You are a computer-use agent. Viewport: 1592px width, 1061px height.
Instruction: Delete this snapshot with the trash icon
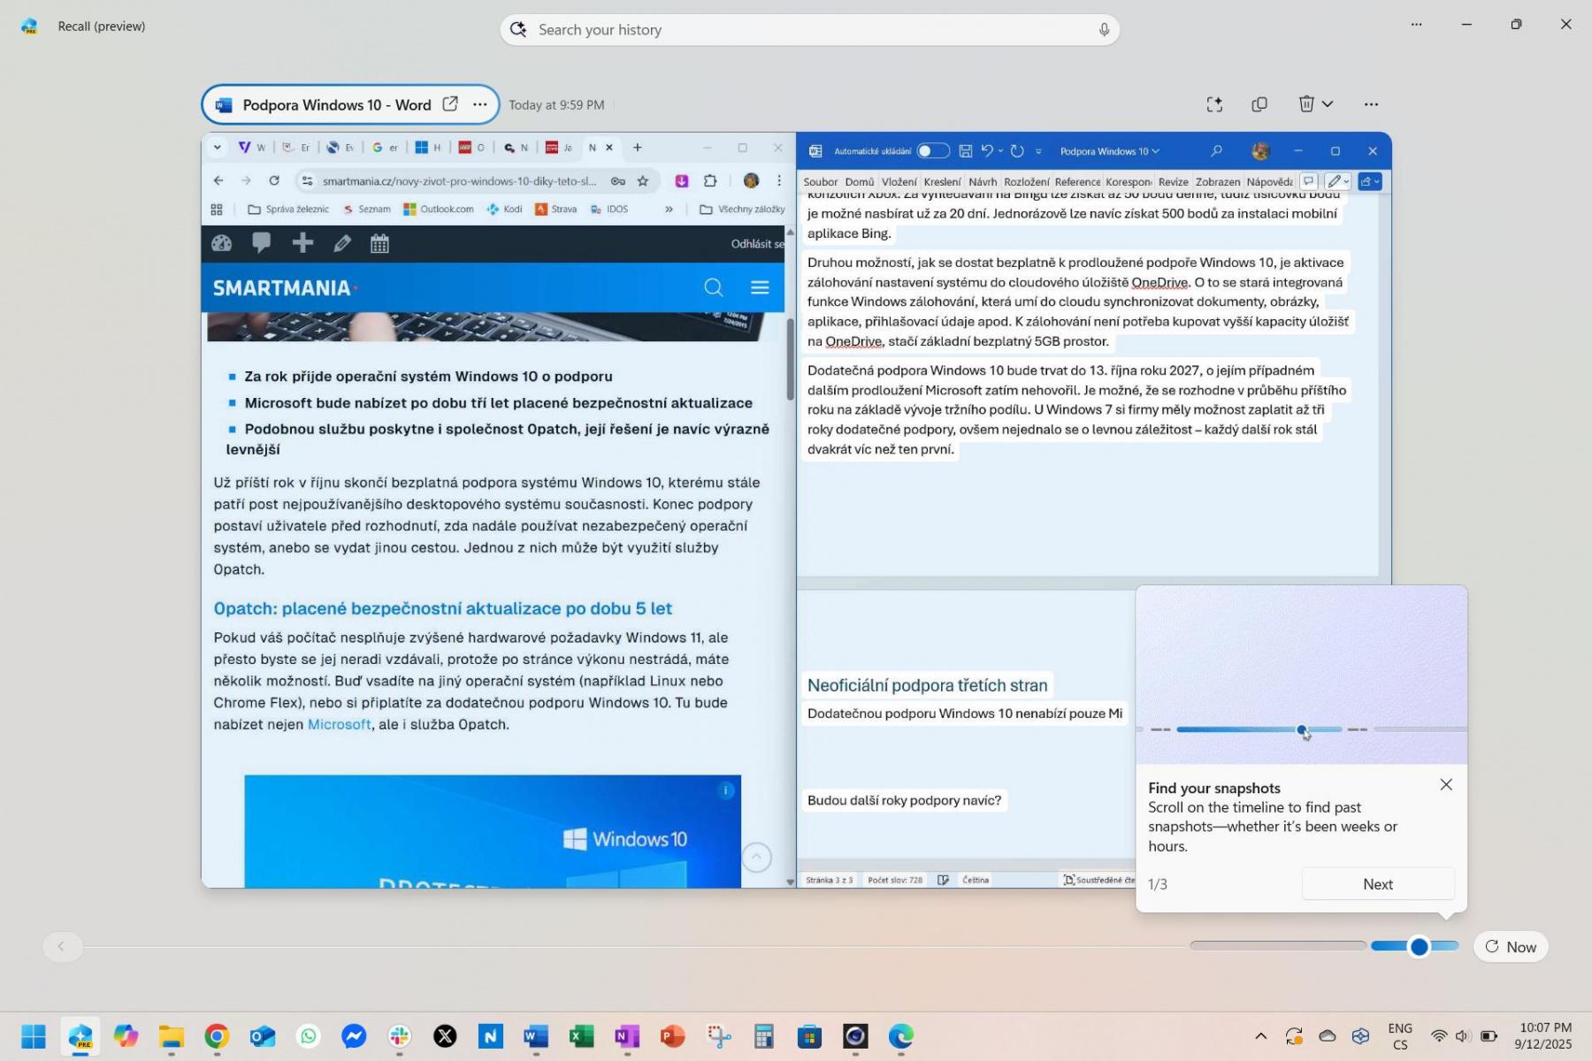(1306, 104)
